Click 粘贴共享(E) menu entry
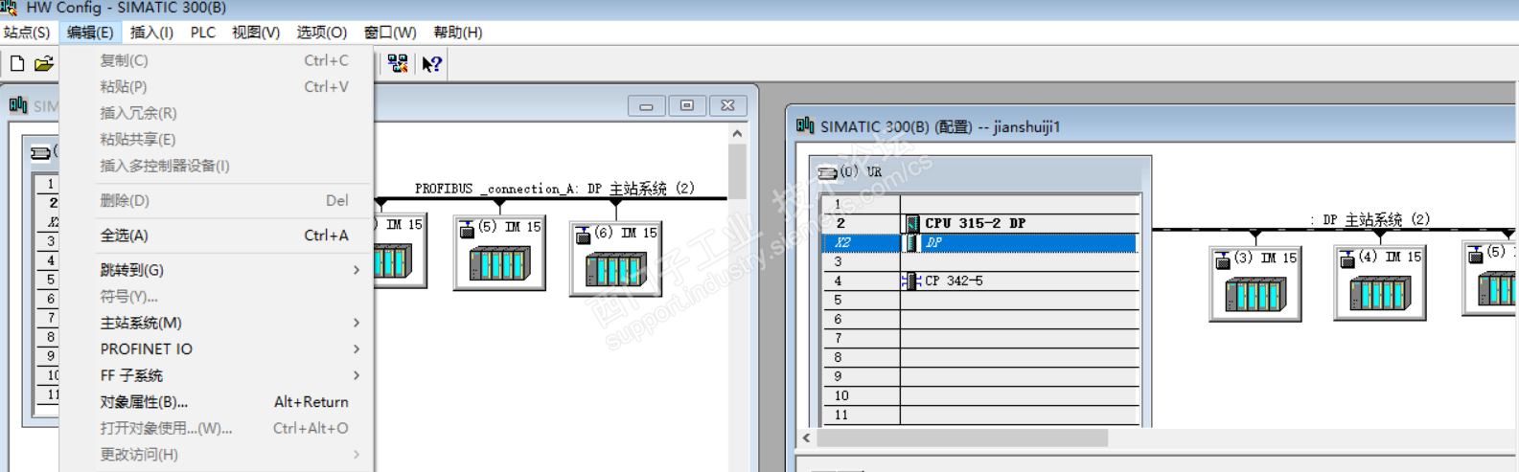Screen dimensions: 1519x472 click(217, 139)
